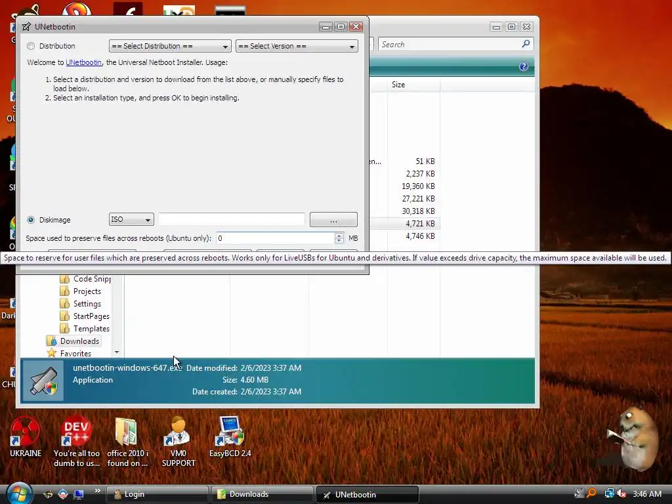This screenshot has height=504, width=672.
Task: Select the file row with size 30,318 KB
Action: click(x=404, y=211)
